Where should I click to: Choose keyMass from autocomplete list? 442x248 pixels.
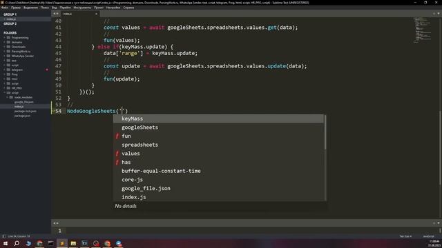[x=219, y=118]
